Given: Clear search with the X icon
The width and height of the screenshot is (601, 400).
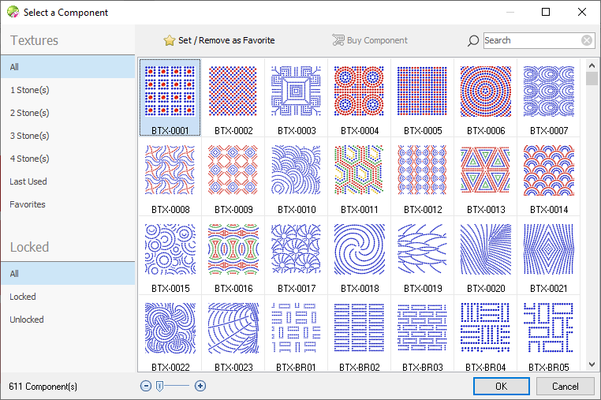Looking at the screenshot, I should [587, 41].
